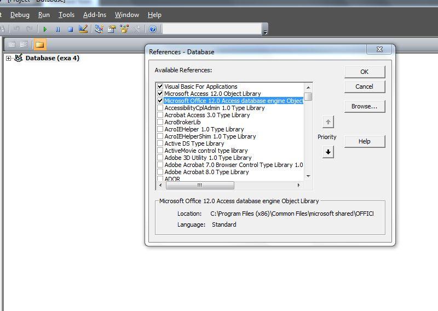Screen dimensions: 438x311
Task: Click Toggle Folders icon in project pane
Action: coord(39,44)
